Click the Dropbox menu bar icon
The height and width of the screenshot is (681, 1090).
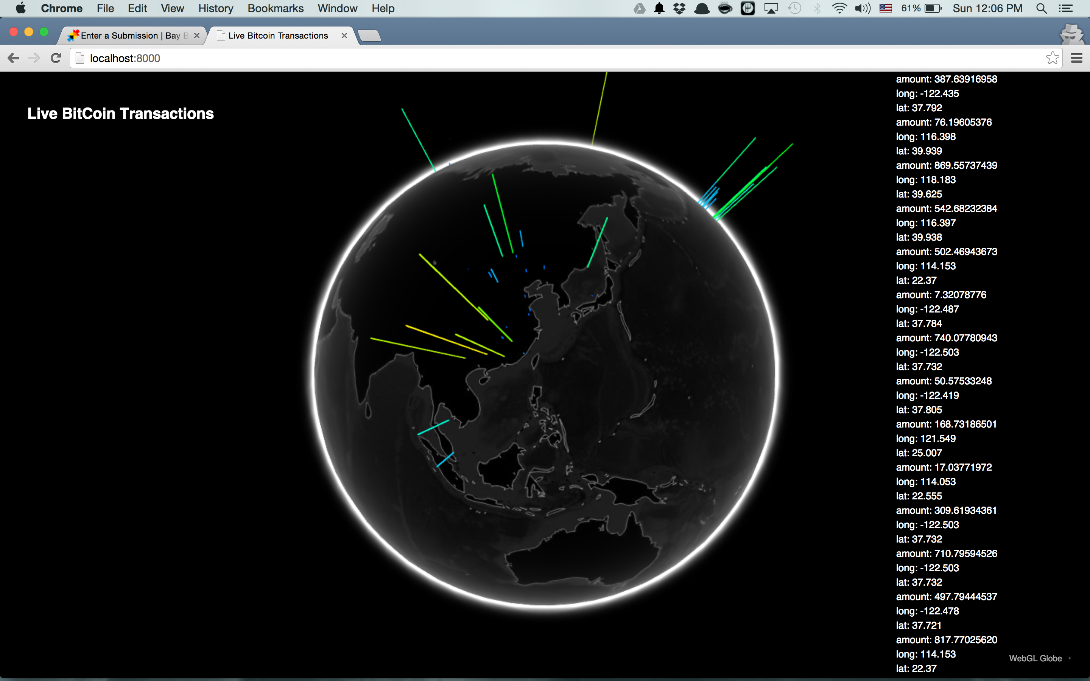tap(679, 9)
